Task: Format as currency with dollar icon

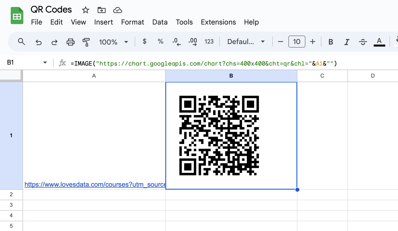Action: (x=144, y=41)
